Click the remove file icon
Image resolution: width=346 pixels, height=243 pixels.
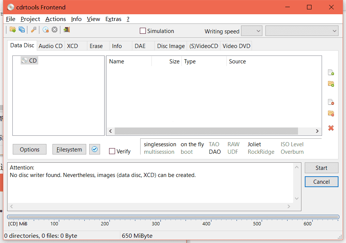331,102
